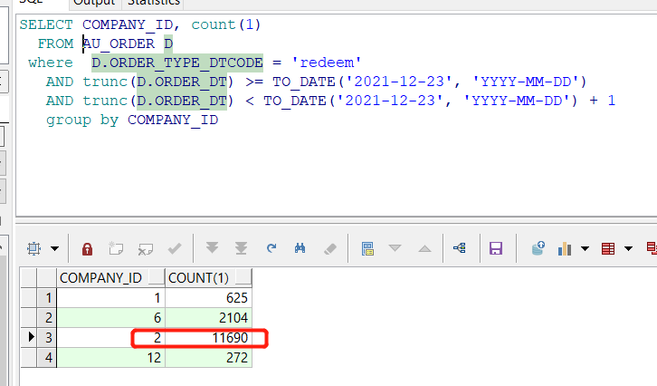Click cell with count 625

pos(209,298)
